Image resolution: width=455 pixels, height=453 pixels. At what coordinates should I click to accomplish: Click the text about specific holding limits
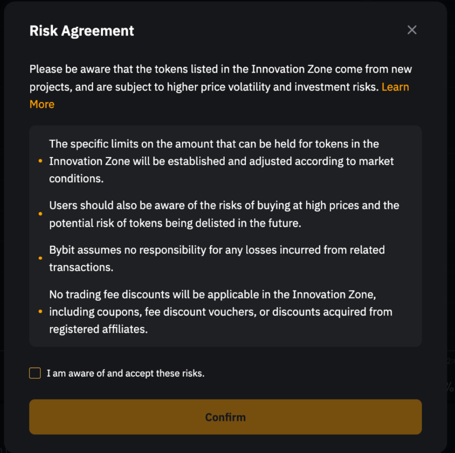tap(214, 144)
